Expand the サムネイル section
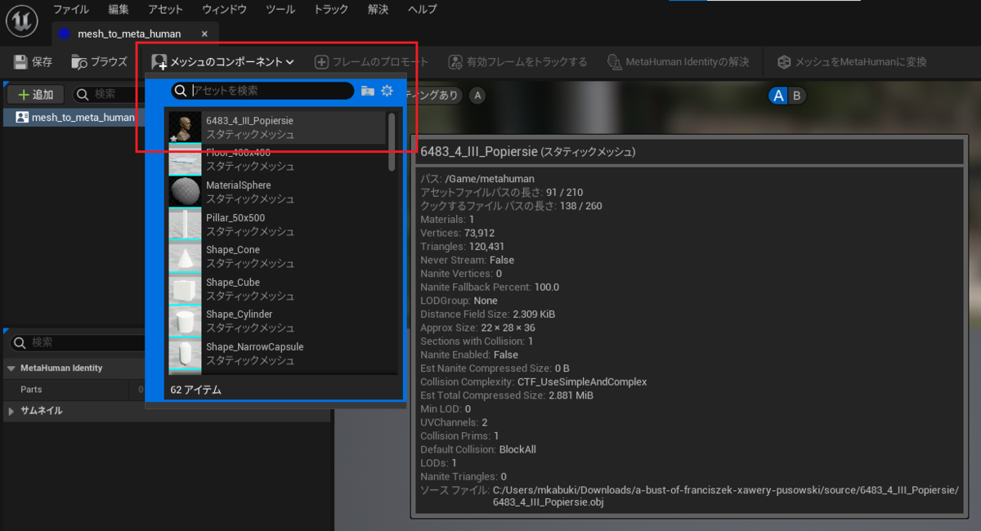The width and height of the screenshot is (981, 531). tap(11, 411)
